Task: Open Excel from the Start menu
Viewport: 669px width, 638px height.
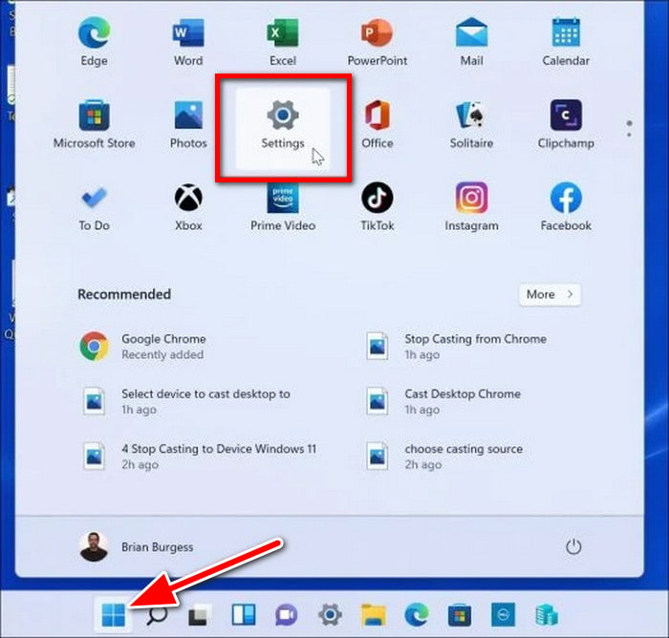Action: point(283,42)
